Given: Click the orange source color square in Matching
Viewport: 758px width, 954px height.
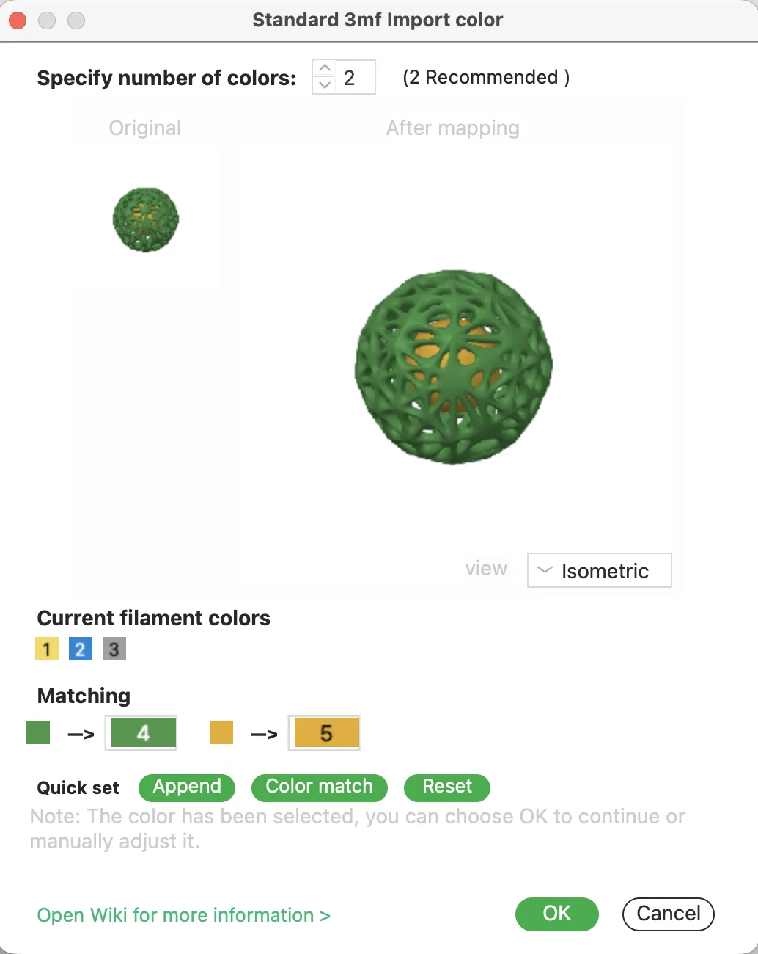Looking at the screenshot, I should tap(221, 732).
